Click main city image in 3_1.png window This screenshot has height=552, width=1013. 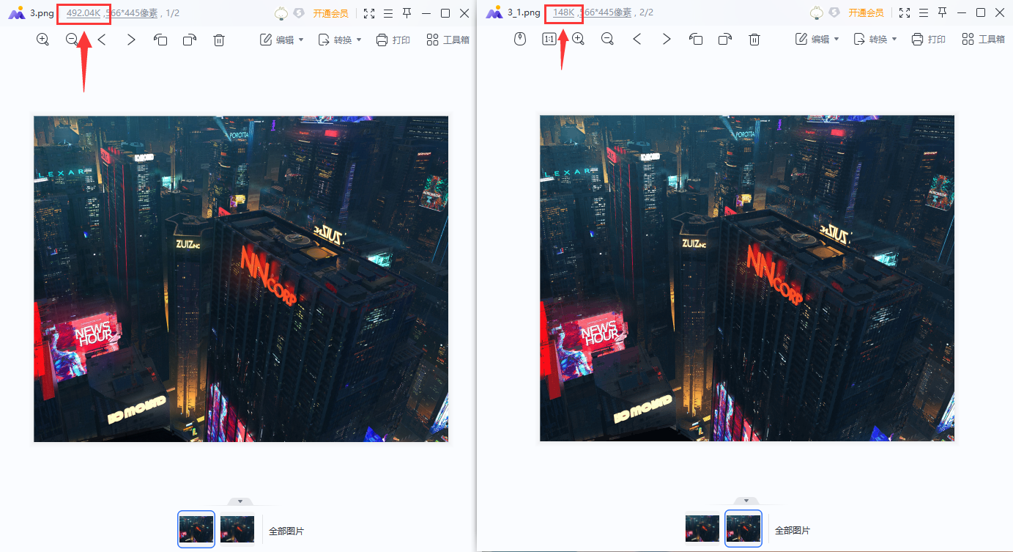point(747,279)
